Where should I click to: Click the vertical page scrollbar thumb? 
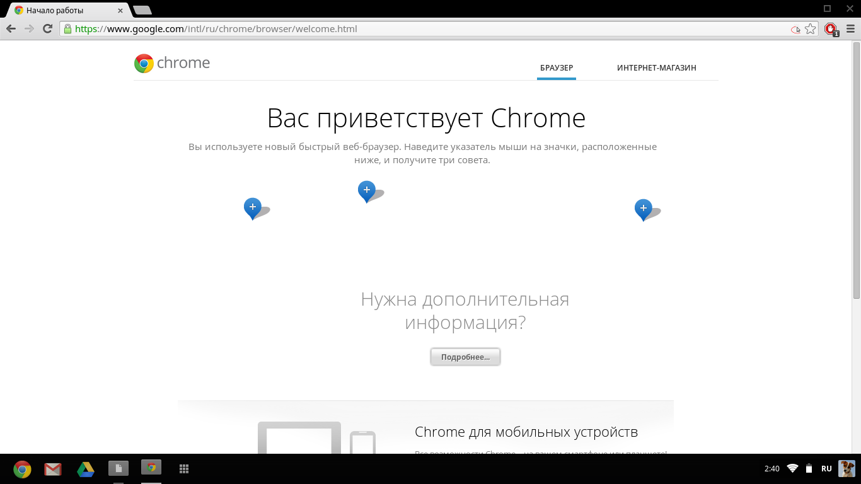tap(856, 170)
